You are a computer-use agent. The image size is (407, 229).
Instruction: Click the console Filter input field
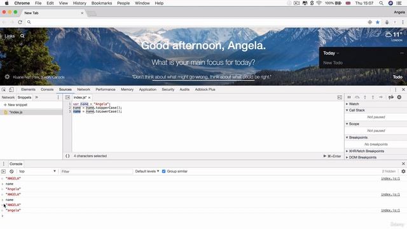[96, 171]
